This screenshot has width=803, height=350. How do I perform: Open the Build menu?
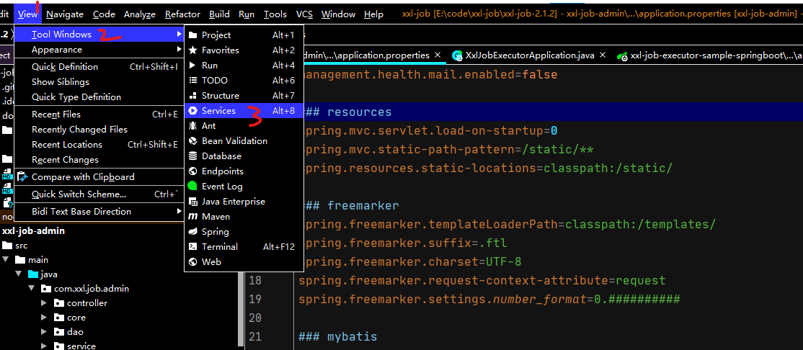[x=219, y=14]
